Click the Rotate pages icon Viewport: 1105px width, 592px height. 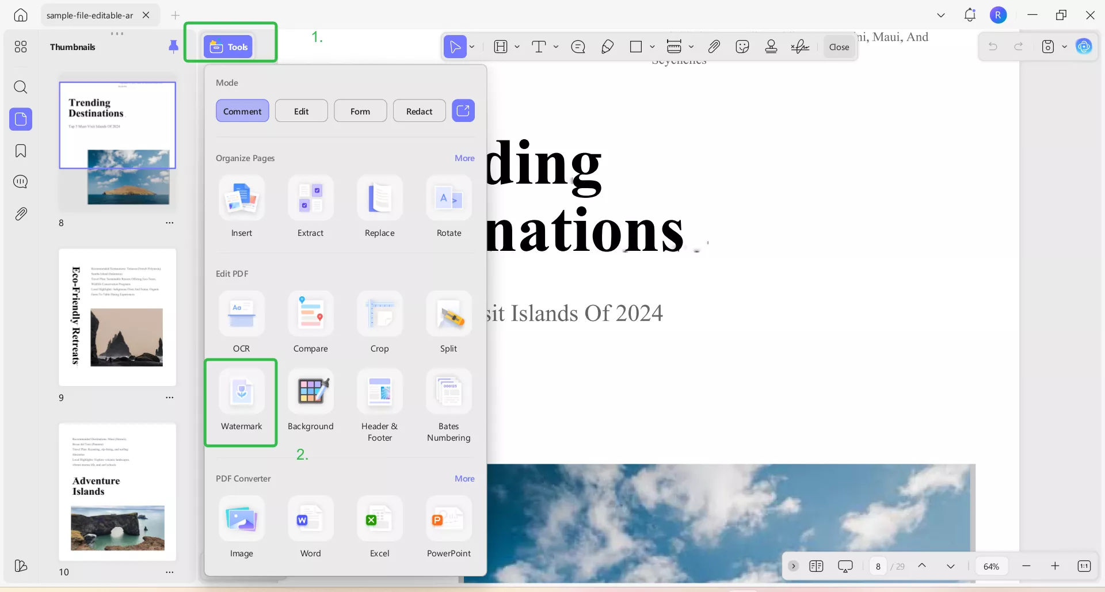pos(449,198)
